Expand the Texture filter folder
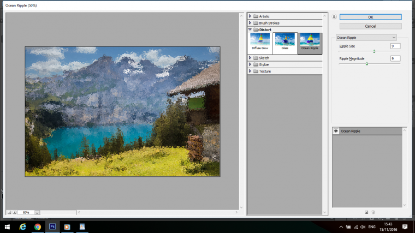415x233 pixels. click(x=250, y=71)
